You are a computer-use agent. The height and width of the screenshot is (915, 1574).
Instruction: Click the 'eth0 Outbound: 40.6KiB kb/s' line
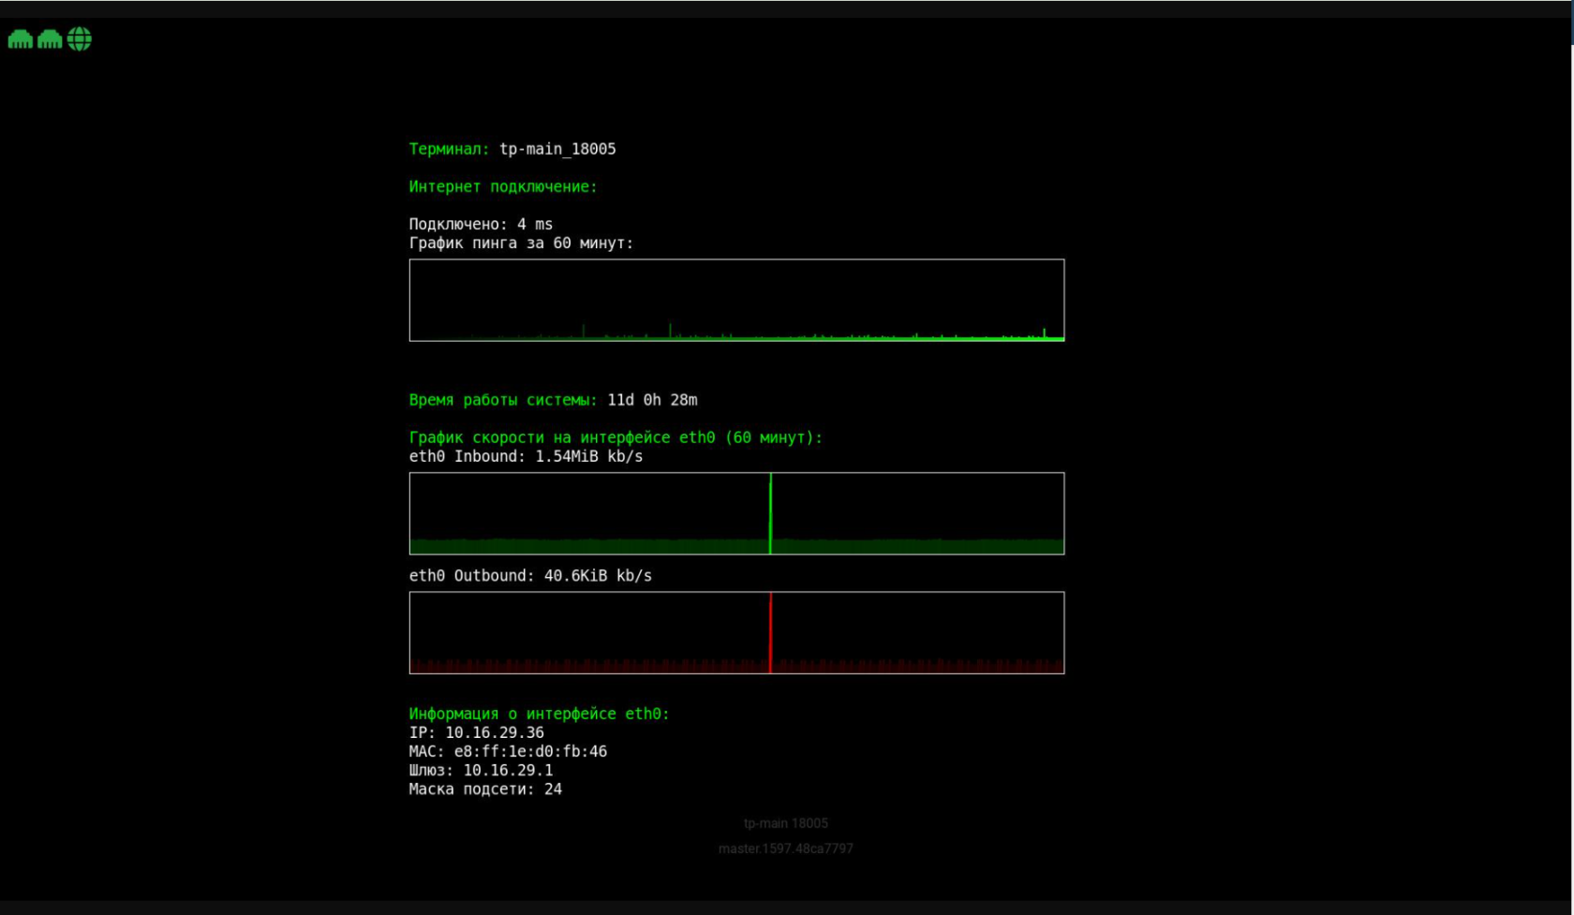530,575
